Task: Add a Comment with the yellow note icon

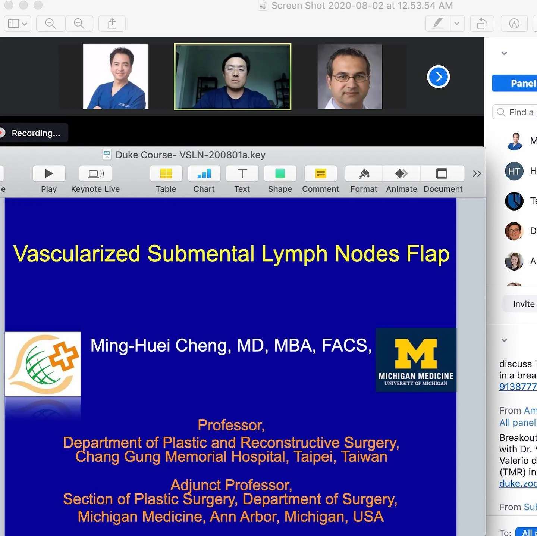Action: tap(320, 174)
